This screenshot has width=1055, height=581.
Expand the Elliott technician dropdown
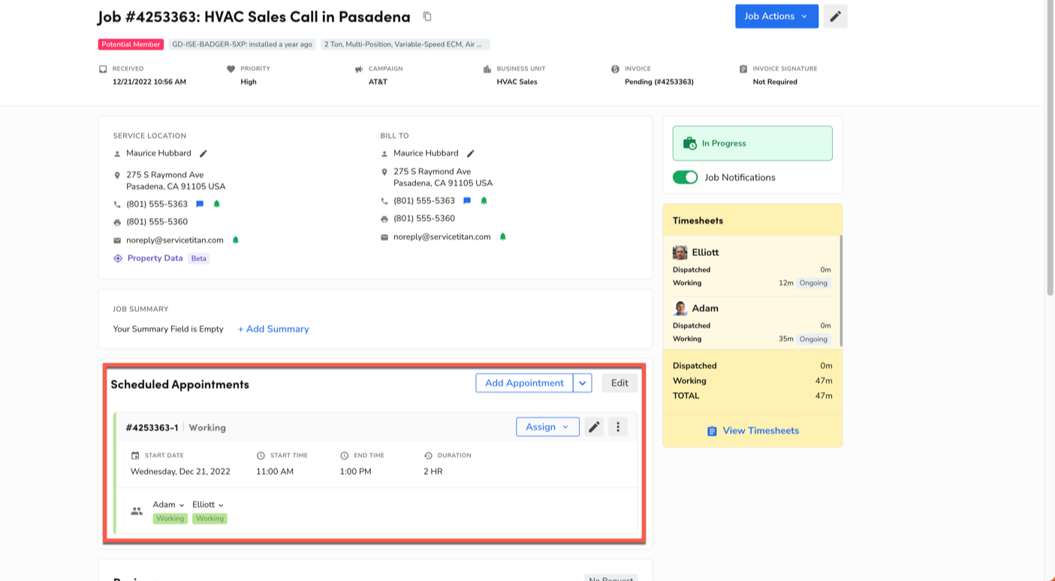[x=208, y=504]
